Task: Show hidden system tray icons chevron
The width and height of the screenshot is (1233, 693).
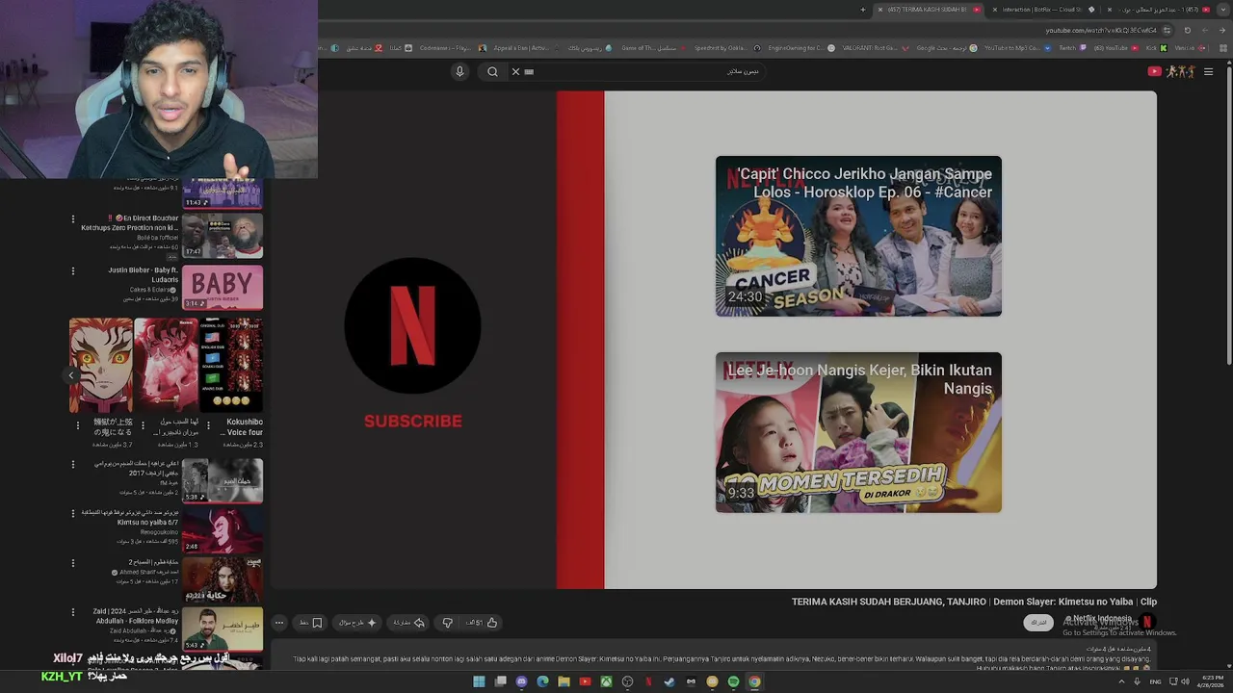Action: [x=1121, y=681]
